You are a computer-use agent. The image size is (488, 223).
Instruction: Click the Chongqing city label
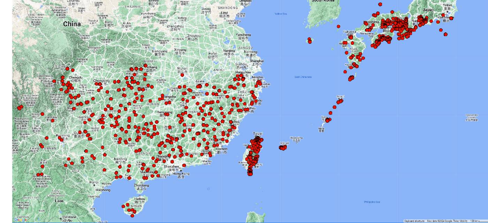coord(101,81)
